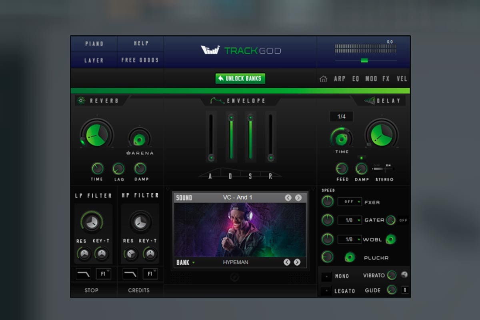Select the HP Filter slope shape box
The image size is (480, 320).
(130, 274)
